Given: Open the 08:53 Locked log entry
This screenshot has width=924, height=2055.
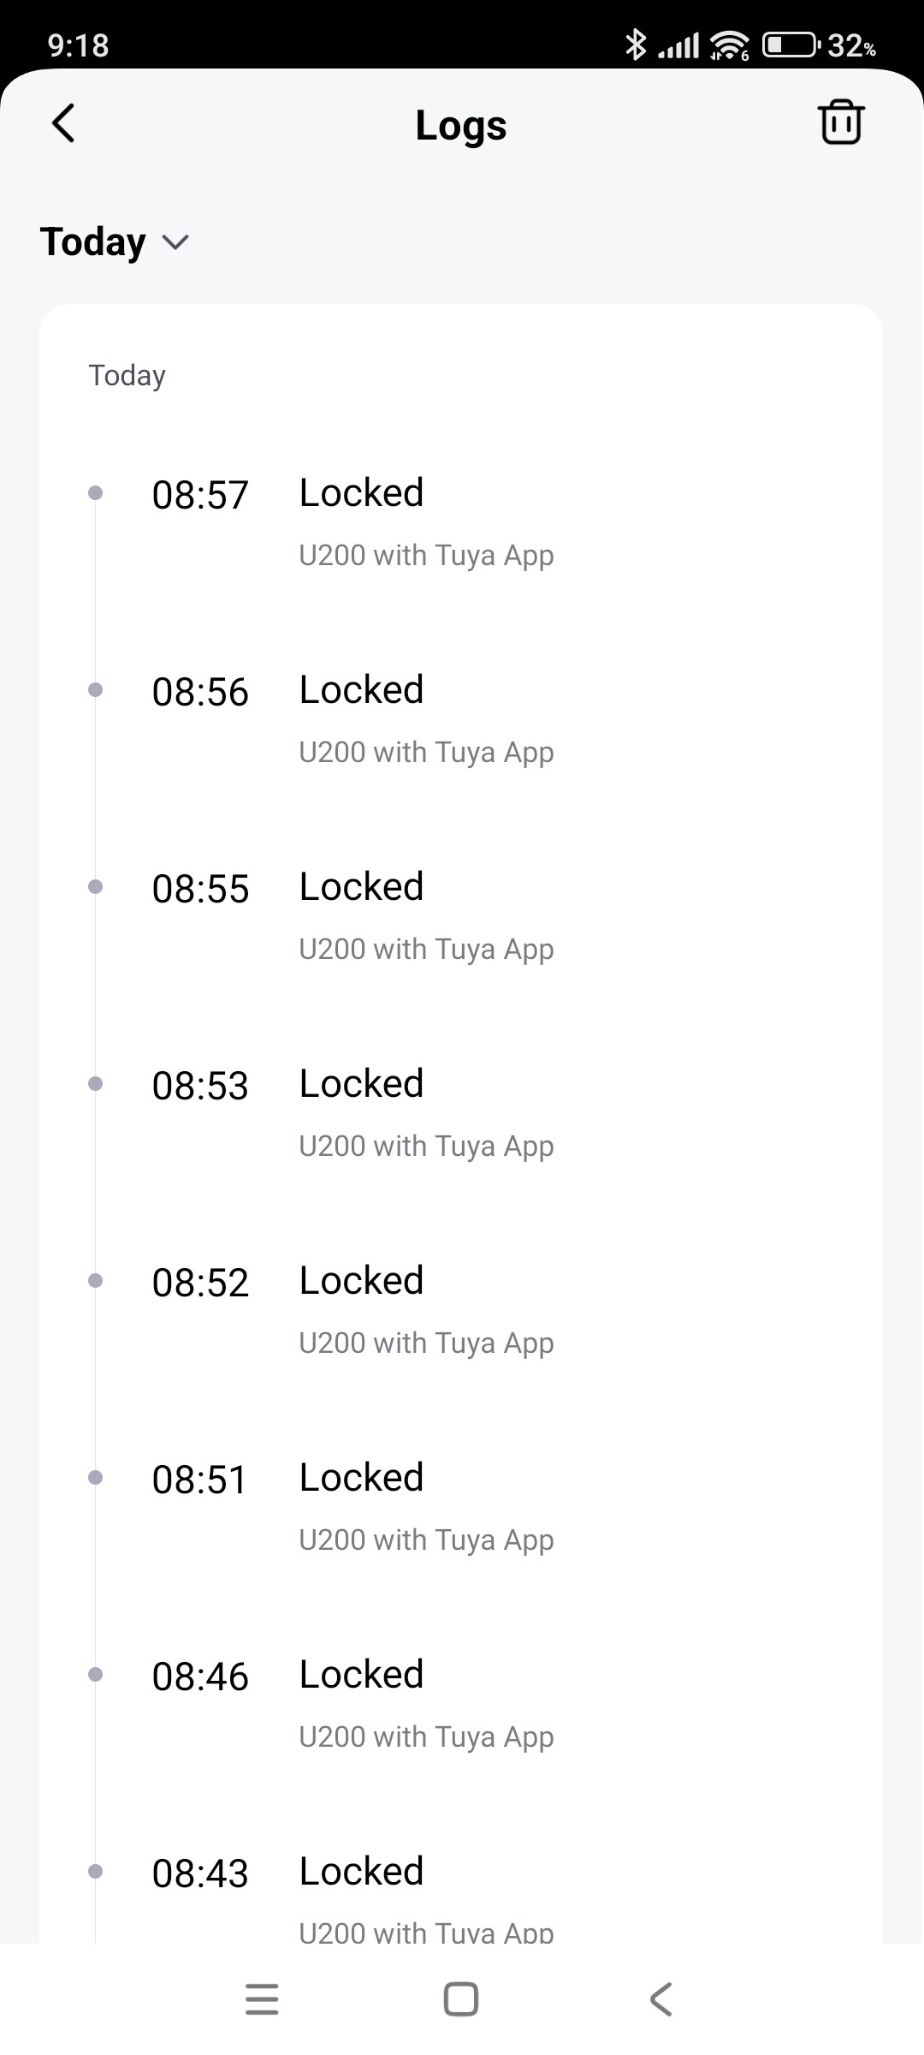Looking at the screenshot, I should pos(361,1084).
